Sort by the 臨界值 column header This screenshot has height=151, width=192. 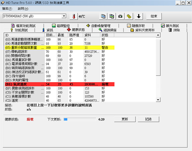[x=76, y=35]
